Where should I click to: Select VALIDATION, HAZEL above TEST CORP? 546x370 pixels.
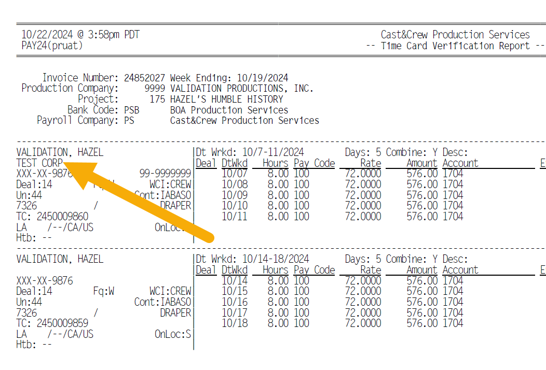tap(60, 152)
